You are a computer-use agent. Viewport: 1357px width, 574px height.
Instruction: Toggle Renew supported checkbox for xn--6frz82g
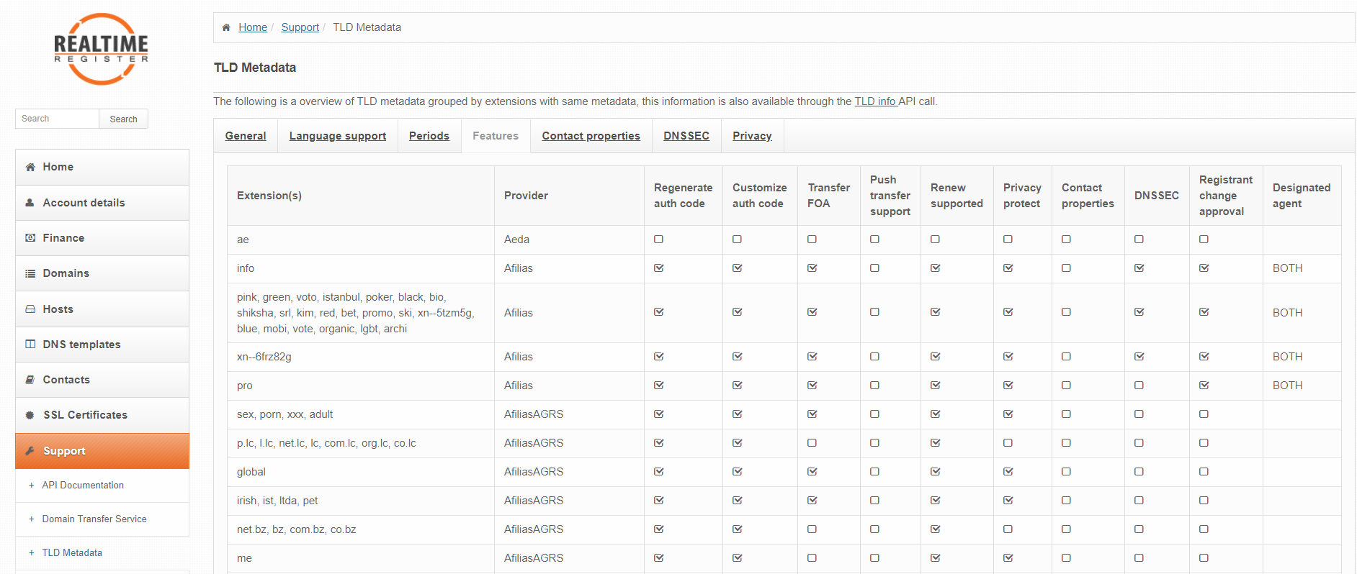(x=935, y=357)
